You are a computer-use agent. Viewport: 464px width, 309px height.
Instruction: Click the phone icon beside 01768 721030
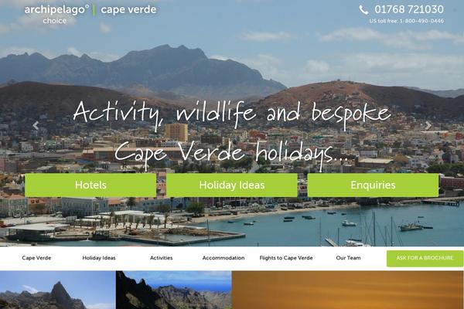363,10
